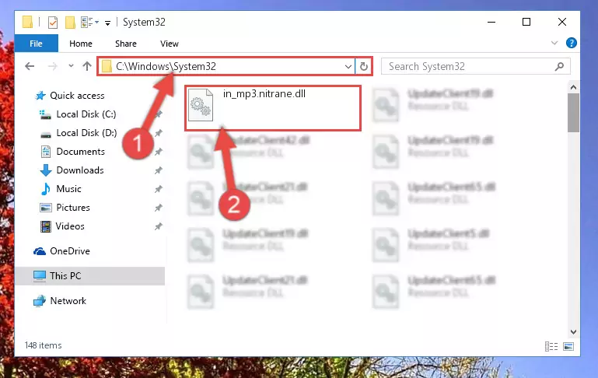This screenshot has height=378, width=598.
Task: Open the Share ribbon tab
Action: point(125,44)
